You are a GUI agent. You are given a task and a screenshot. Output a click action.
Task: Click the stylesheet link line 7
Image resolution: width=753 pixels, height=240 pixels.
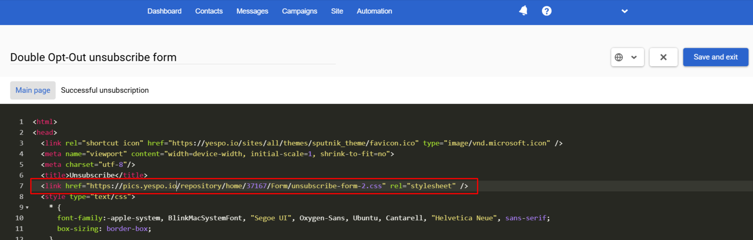(254, 186)
